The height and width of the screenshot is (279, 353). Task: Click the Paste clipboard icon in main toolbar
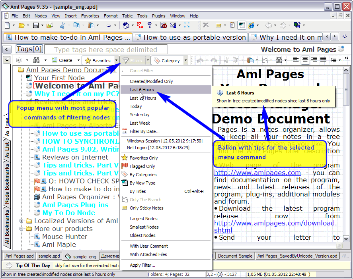[91, 25]
